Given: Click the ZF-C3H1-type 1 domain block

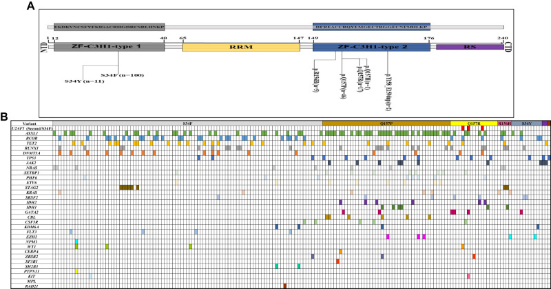Looking at the screenshot, I should pos(108,46).
